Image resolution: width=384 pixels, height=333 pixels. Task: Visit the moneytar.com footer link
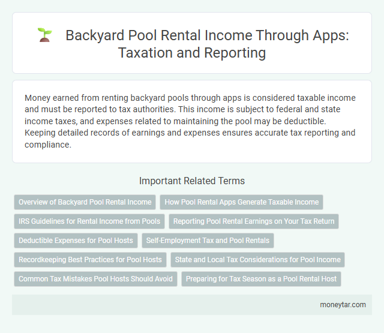[x=343, y=305]
